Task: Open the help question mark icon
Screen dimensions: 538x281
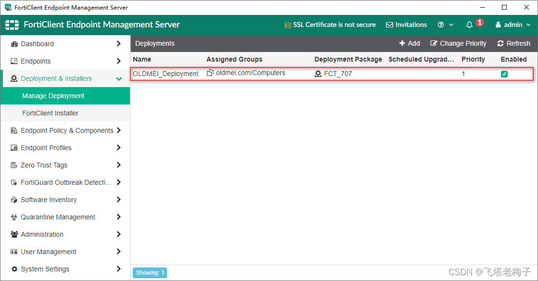Action: (x=441, y=25)
